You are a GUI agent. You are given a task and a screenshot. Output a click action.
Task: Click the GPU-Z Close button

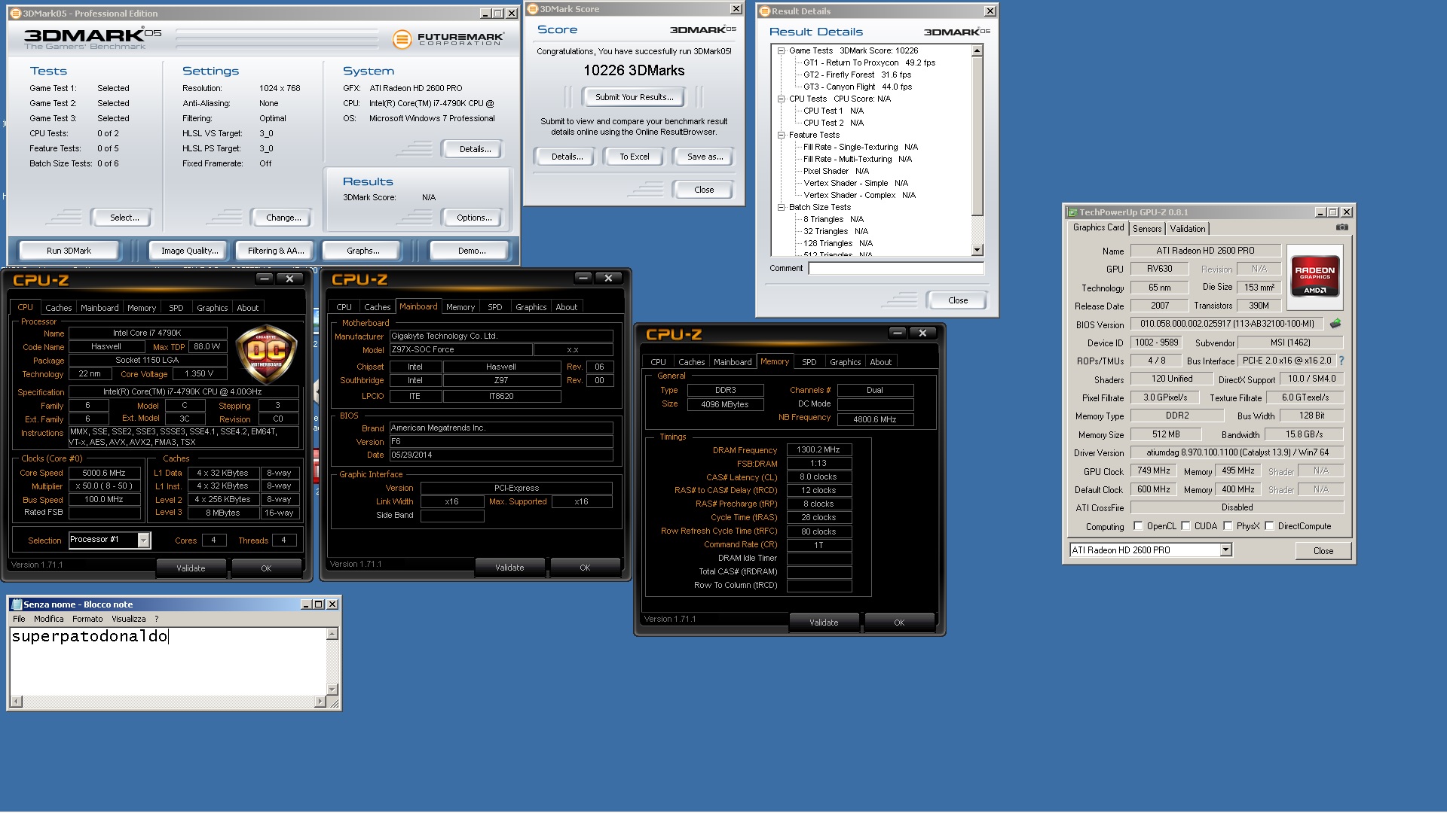click(1323, 551)
